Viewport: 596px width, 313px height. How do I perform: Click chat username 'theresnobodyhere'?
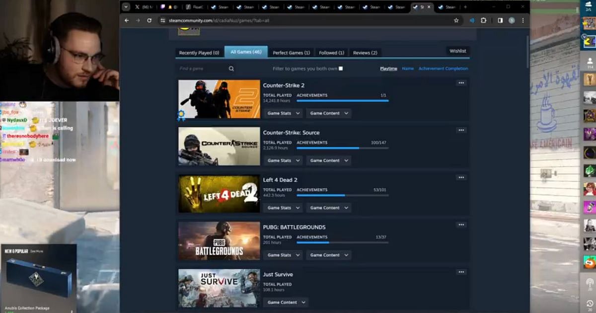click(28, 136)
